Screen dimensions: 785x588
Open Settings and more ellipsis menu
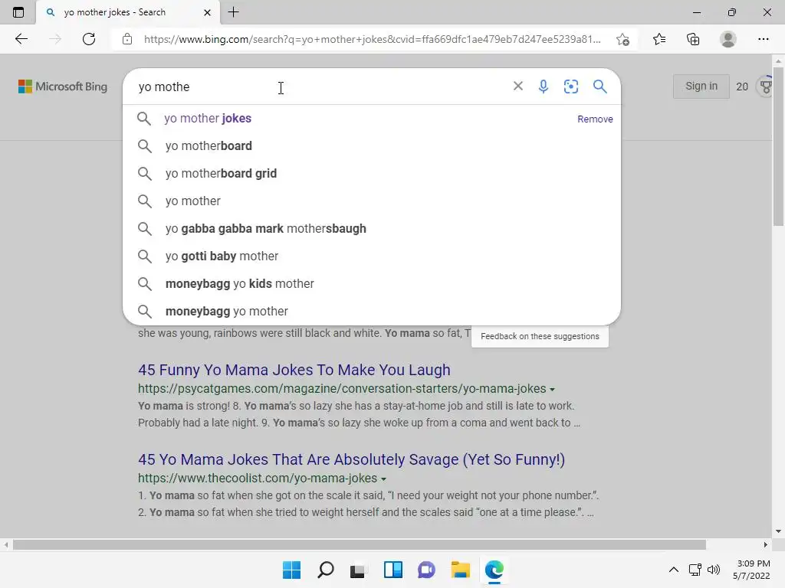(763, 39)
